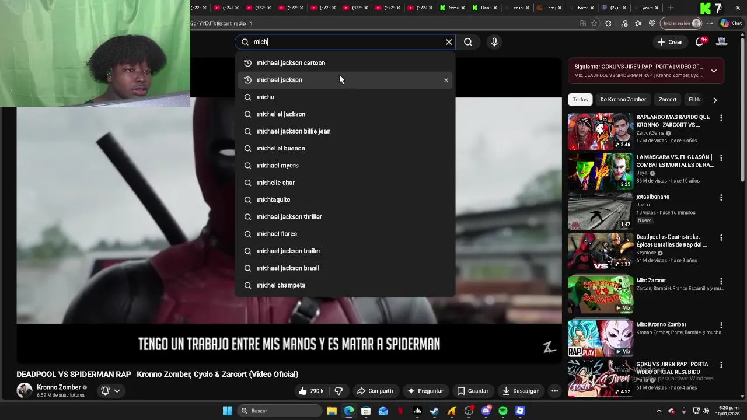747x420 pixels.
Task: Choose suggestion 'michael jackson cartoon'
Action: 345,63
